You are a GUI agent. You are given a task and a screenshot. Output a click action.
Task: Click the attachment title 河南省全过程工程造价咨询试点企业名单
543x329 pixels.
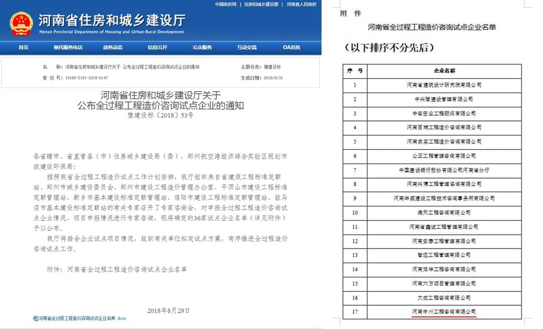432,27
